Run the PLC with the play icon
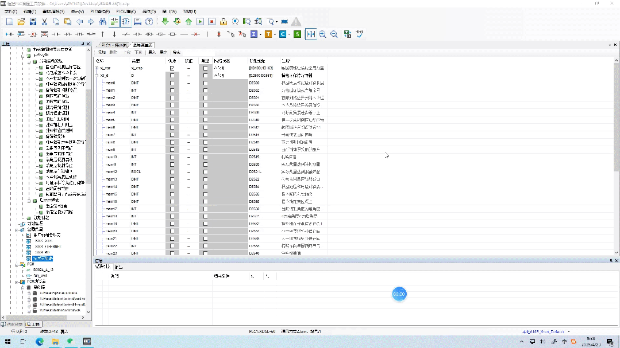 point(200,22)
